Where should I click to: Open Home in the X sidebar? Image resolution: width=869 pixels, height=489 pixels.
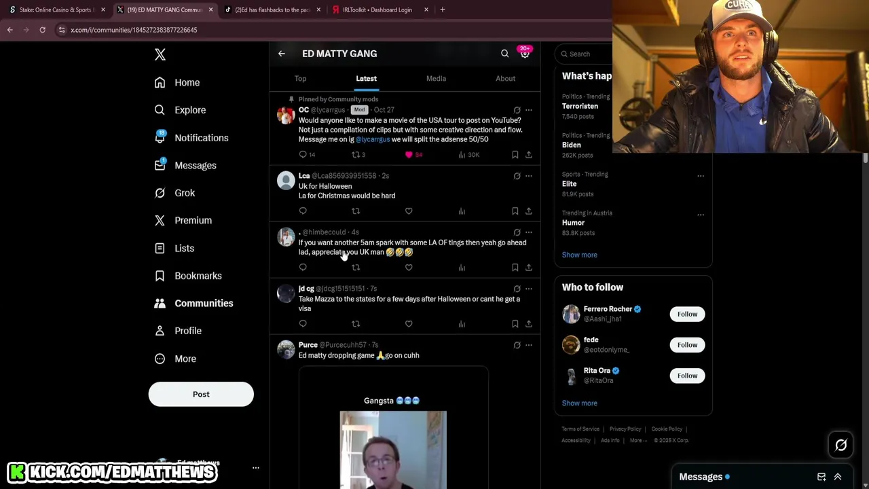[177, 82]
